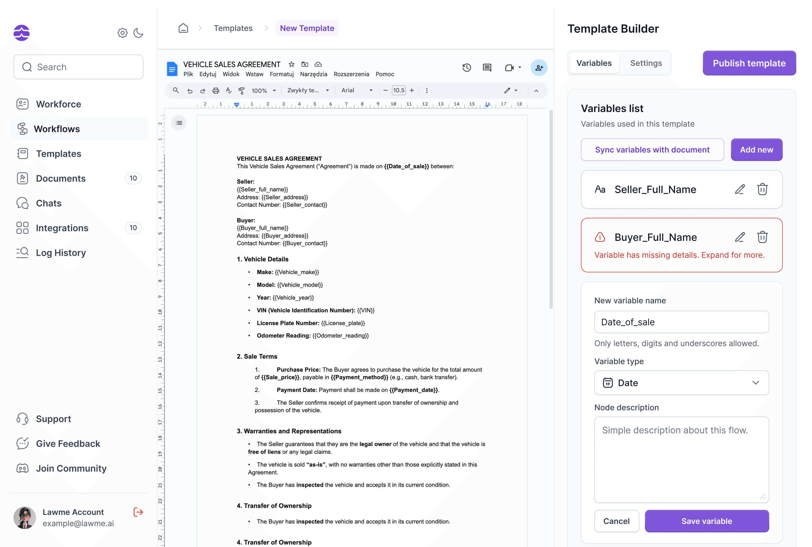Click Templates breadcrumb
812x547 pixels.
click(233, 28)
